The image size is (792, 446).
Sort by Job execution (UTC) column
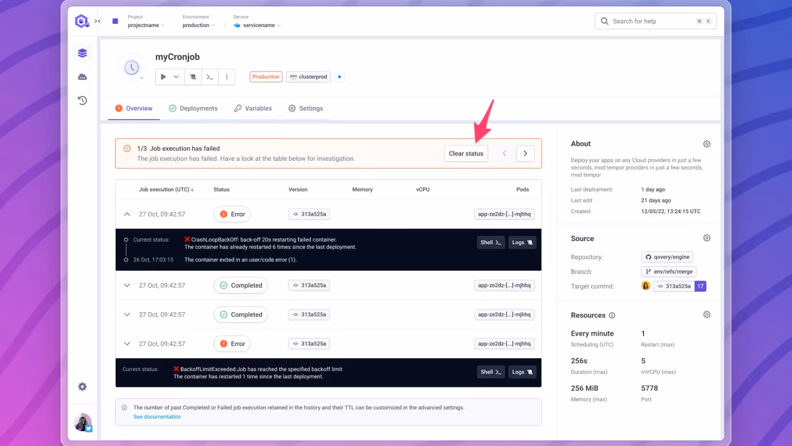[166, 190]
